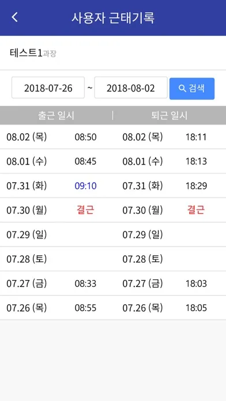The width and height of the screenshot is (226, 401).
Task: Click clock-out date 07.29 (일)
Action: click(x=142, y=234)
